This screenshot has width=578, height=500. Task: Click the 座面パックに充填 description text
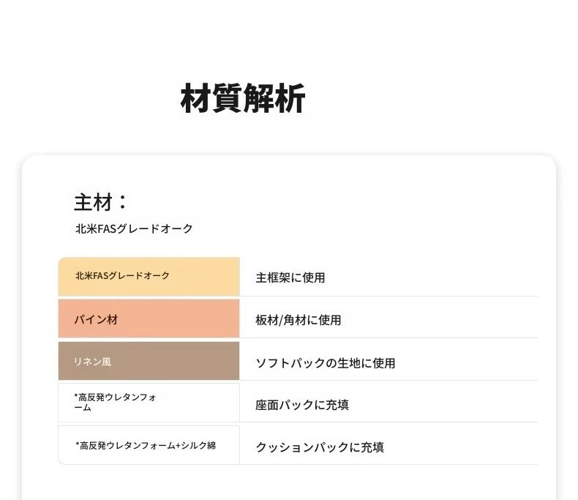click(x=302, y=405)
